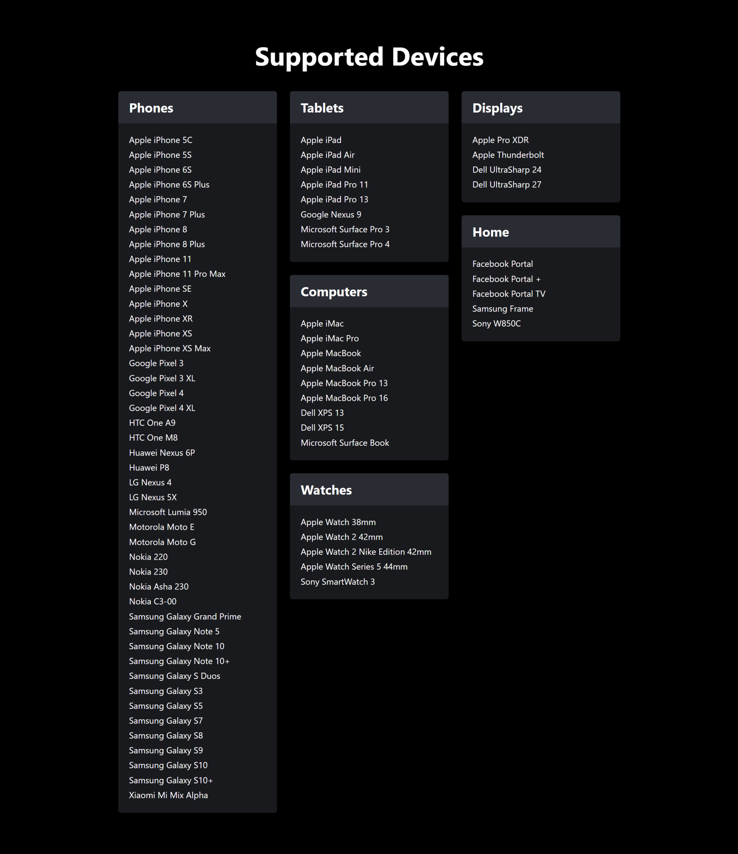Choose Apple iPhone 7 Plus

tap(166, 214)
